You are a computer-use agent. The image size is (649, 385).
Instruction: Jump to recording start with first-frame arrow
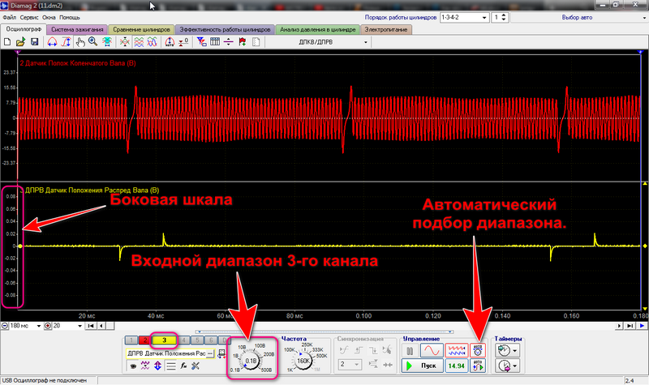point(91,326)
